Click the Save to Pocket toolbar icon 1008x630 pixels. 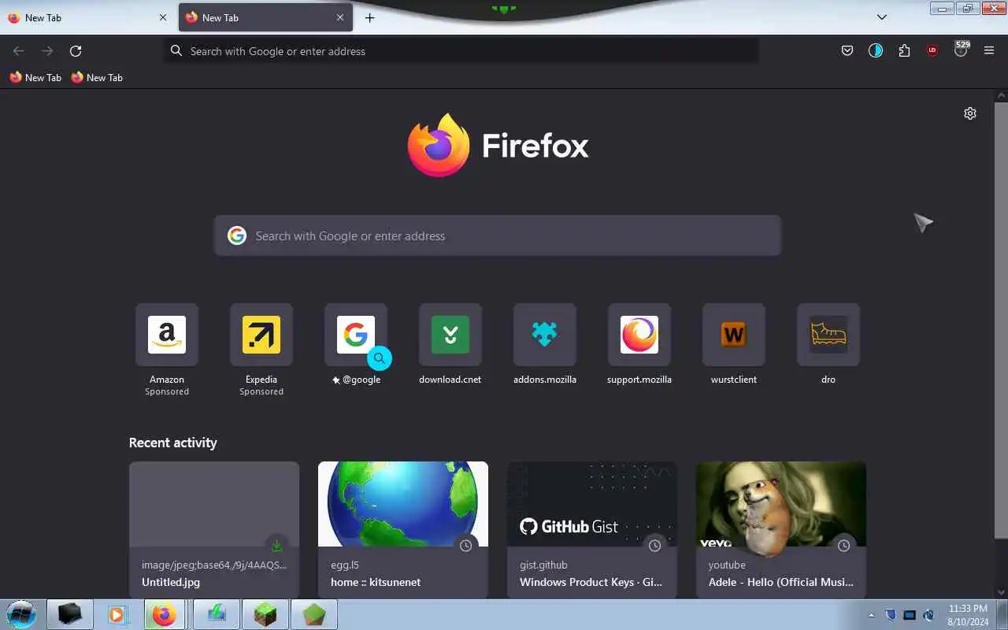tap(847, 50)
